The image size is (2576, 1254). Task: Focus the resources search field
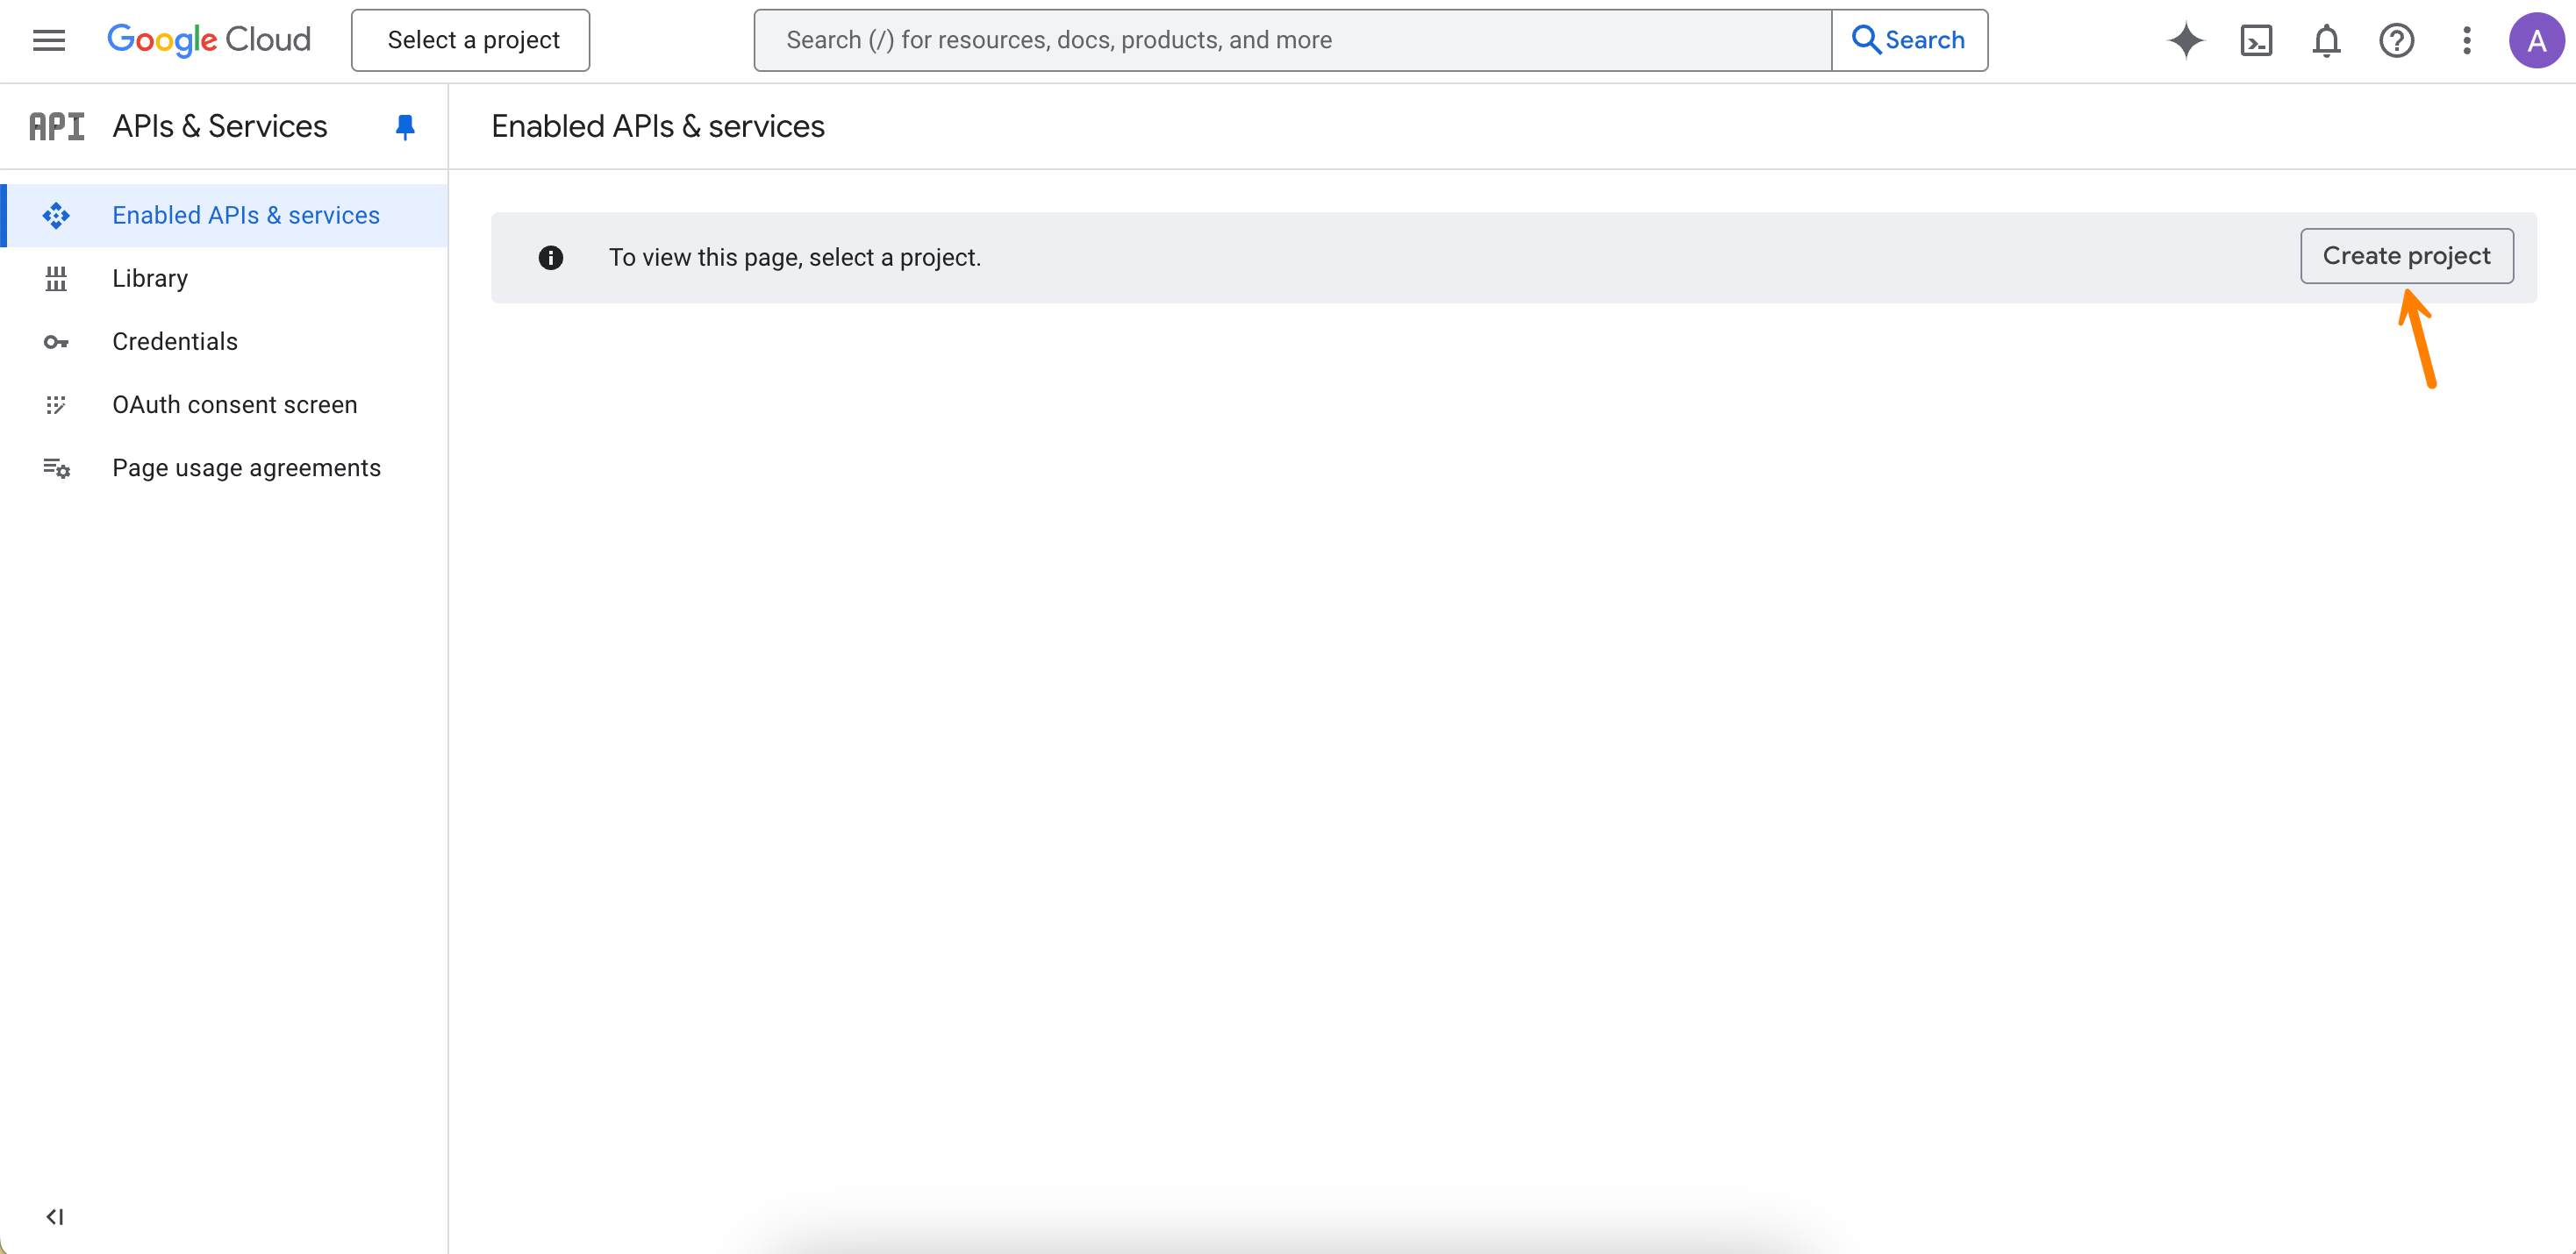(1291, 40)
